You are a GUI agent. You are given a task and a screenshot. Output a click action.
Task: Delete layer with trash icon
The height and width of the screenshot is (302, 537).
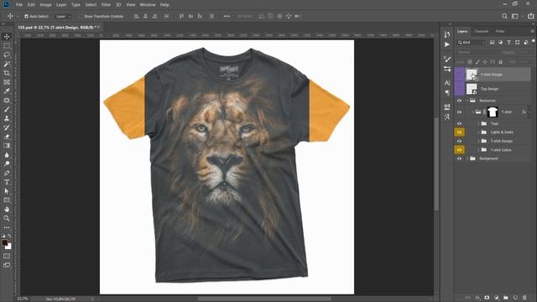pos(524,298)
